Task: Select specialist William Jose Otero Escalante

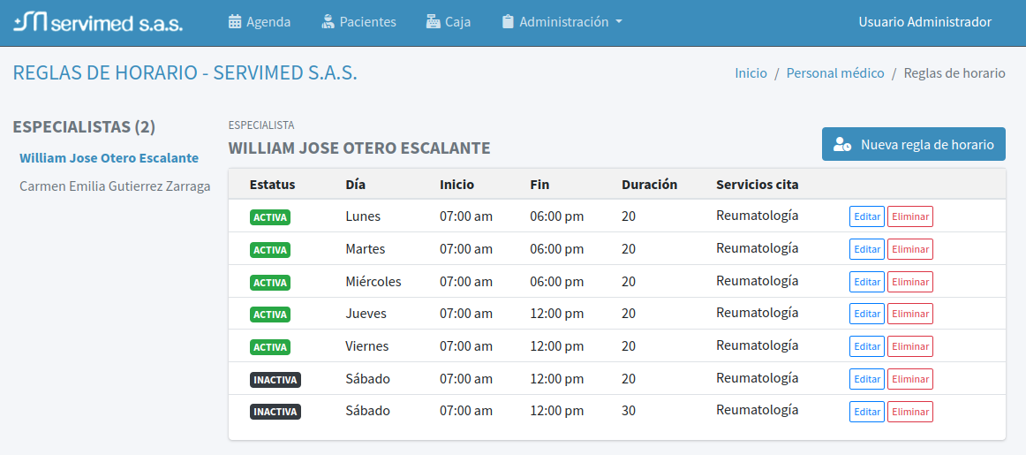Action: click(x=109, y=158)
